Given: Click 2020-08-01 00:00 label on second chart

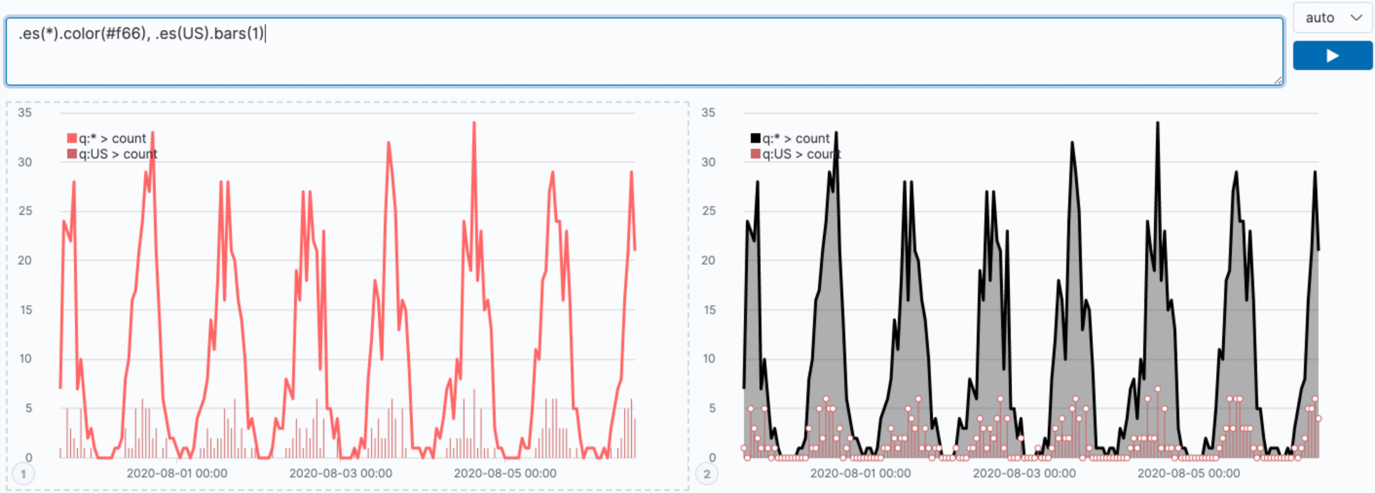Looking at the screenshot, I should (860, 473).
